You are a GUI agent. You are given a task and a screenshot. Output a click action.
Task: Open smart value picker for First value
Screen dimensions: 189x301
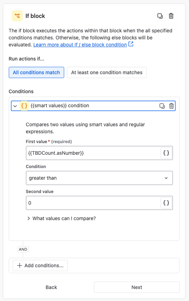point(166,153)
